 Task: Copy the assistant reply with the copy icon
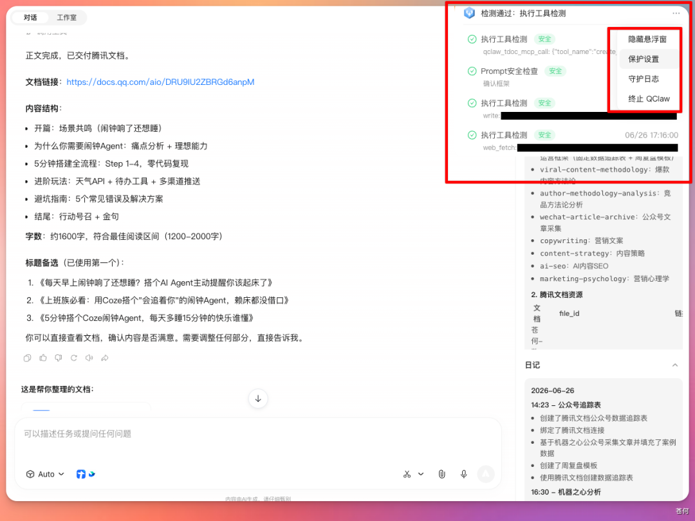(x=28, y=358)
